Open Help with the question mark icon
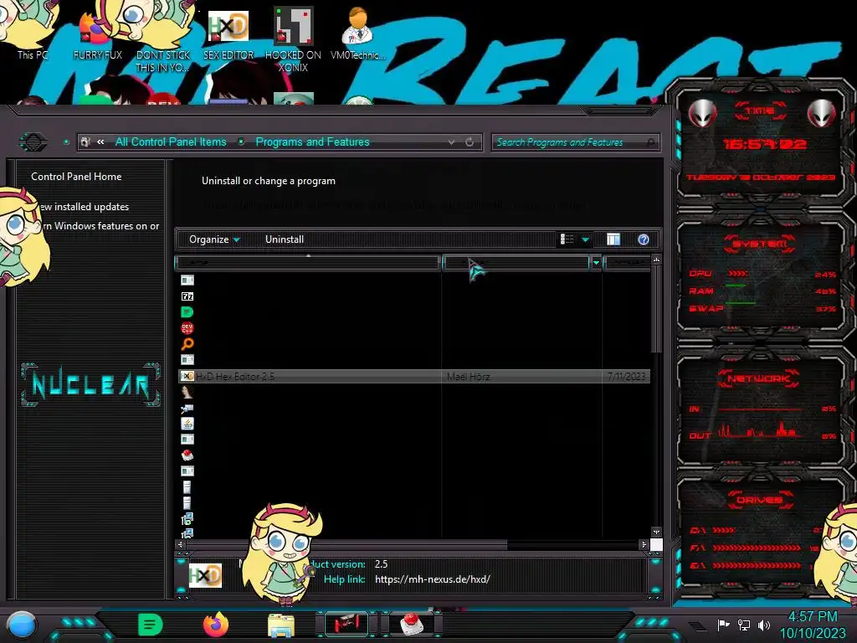This screenshot has height=643, width=857. tap(644, 239)
